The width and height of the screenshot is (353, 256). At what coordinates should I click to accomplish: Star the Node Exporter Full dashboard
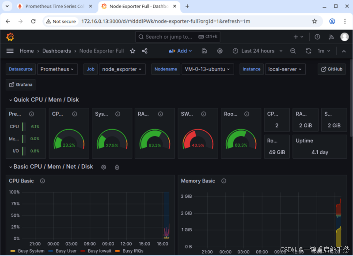[133, 51]
